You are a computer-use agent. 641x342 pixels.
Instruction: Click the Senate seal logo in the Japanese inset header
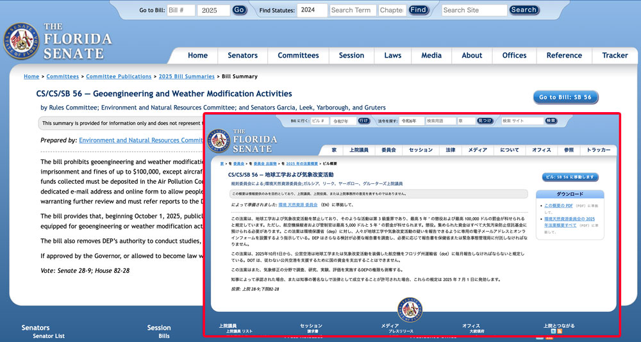(219, 141)
